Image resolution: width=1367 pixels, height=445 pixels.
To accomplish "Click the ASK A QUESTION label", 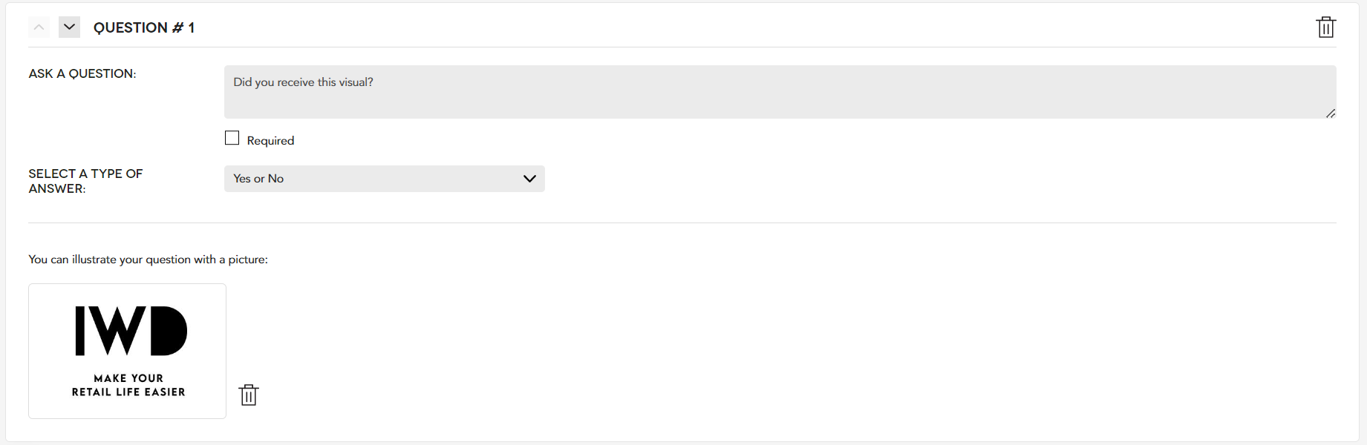I will coord(82,73).
